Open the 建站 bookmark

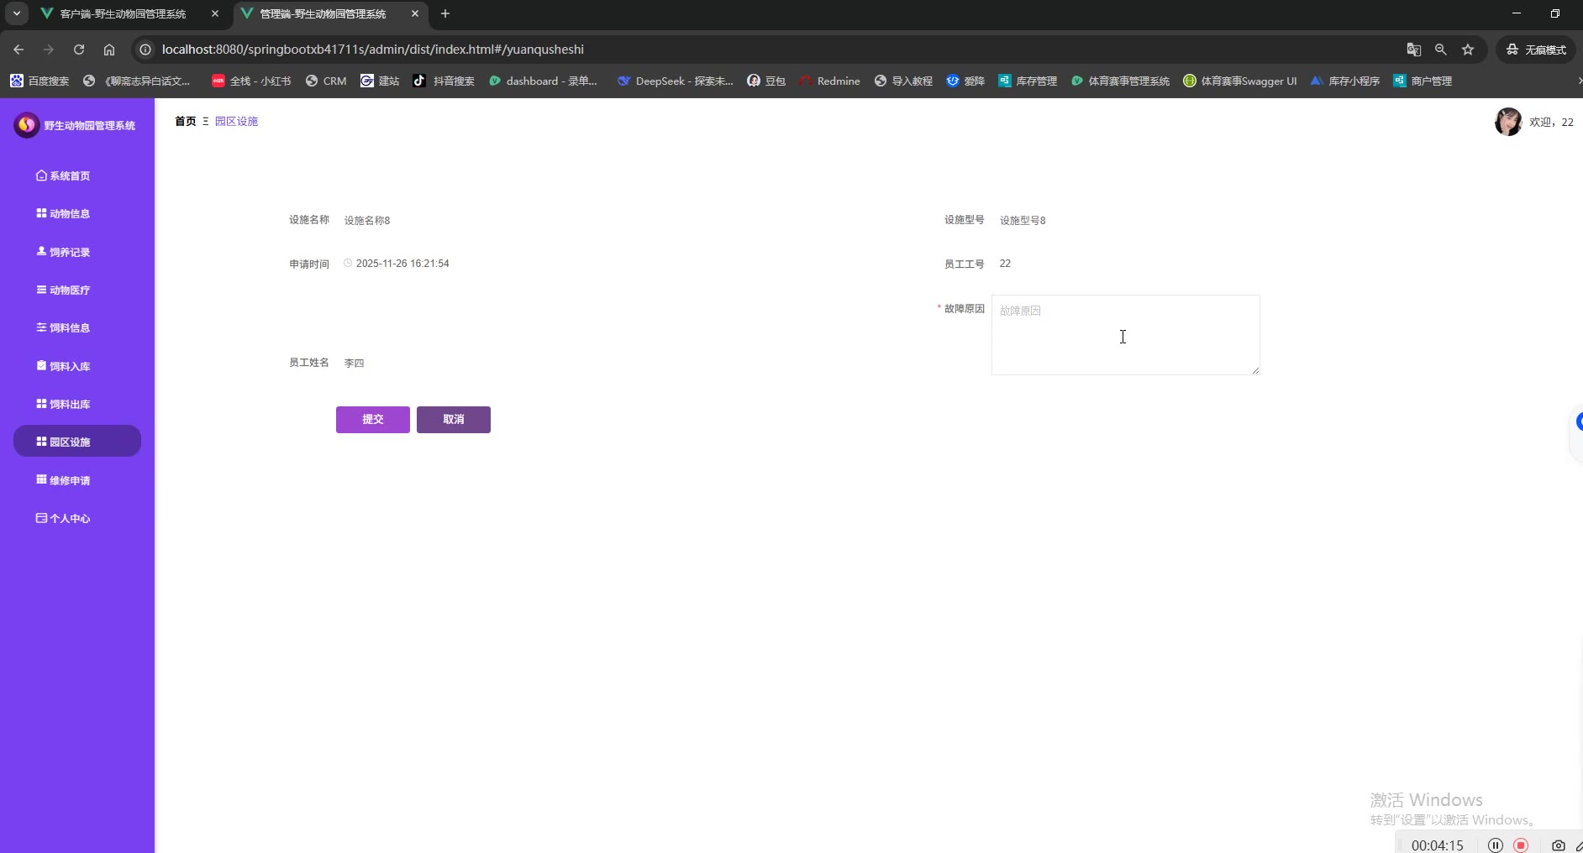[380, 81]
